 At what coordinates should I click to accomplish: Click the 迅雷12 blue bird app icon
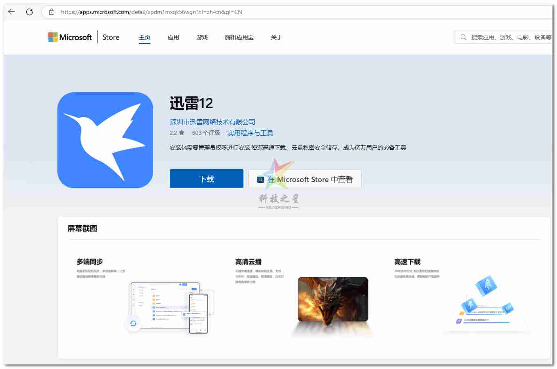[105, 140]
